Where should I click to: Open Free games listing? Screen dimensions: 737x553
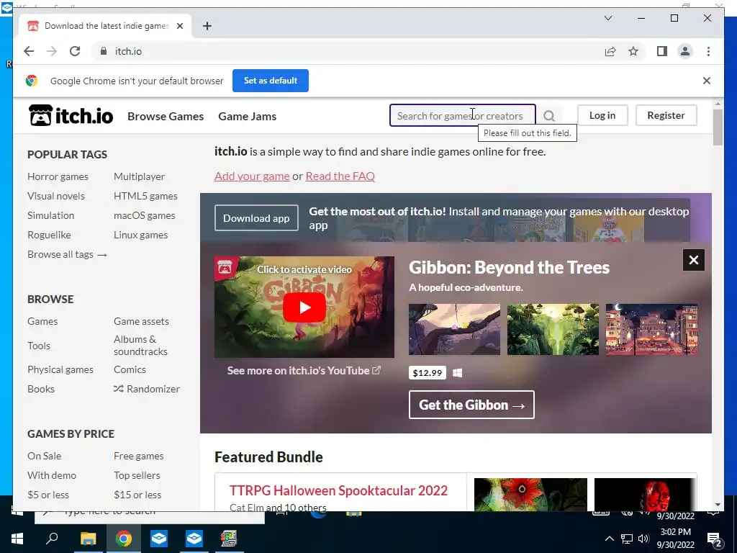point(139,456)
